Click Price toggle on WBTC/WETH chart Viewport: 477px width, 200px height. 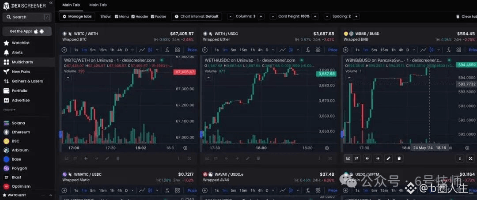(x=192, y=50)
